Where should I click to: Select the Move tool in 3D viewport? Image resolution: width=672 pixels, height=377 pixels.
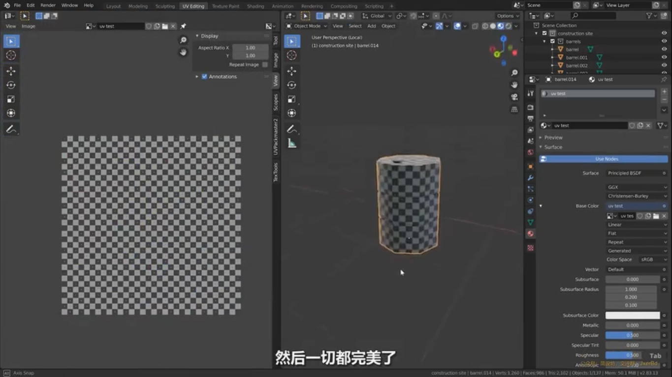(292, 71)
